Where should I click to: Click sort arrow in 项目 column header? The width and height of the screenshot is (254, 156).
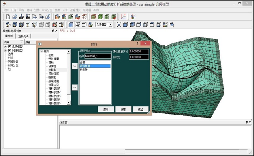click(x=21, y=42)
